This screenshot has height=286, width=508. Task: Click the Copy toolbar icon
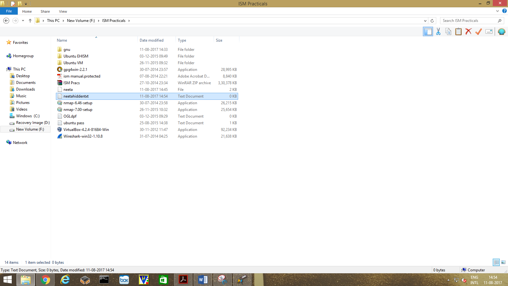(x=448, y=31)
